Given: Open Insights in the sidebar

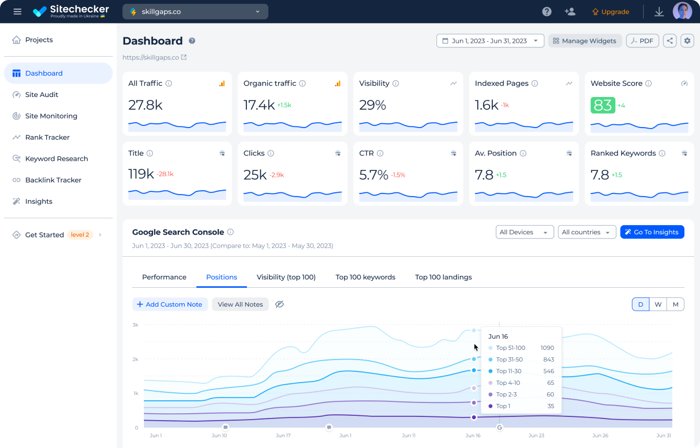Looking at the screenshot, I should click(x=58, y=201).
